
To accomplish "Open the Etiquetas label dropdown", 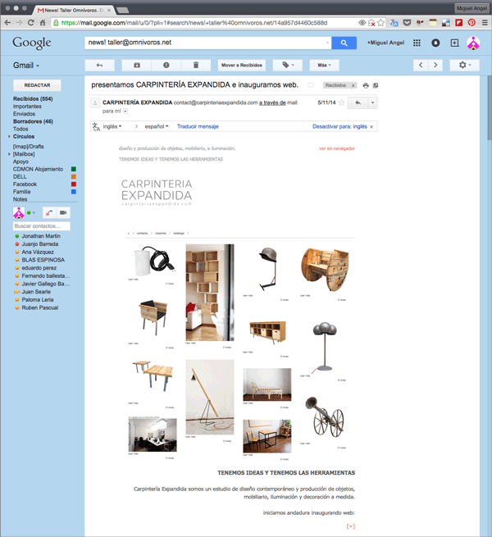I will [288, 65].
